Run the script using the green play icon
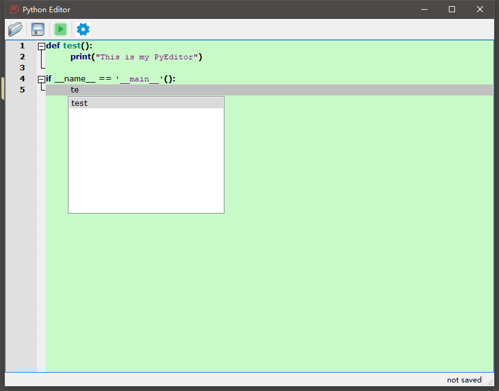Viewport: 499px width, 391px height. [x=59, y=29]
